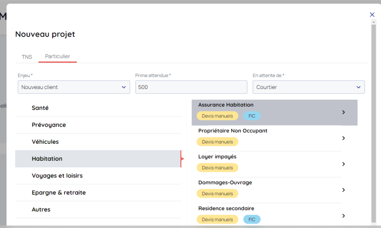Viewport: 381px width, 228px height.
Task: Switch to the TNS tab
Action: point(27,57)
